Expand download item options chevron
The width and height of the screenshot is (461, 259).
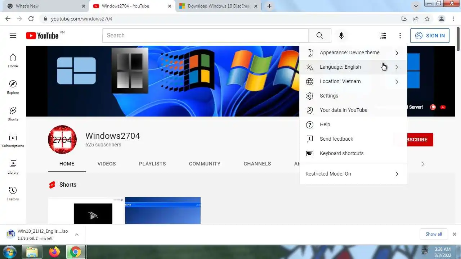click(77, 235)
